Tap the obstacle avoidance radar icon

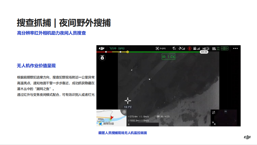point(174,48)
